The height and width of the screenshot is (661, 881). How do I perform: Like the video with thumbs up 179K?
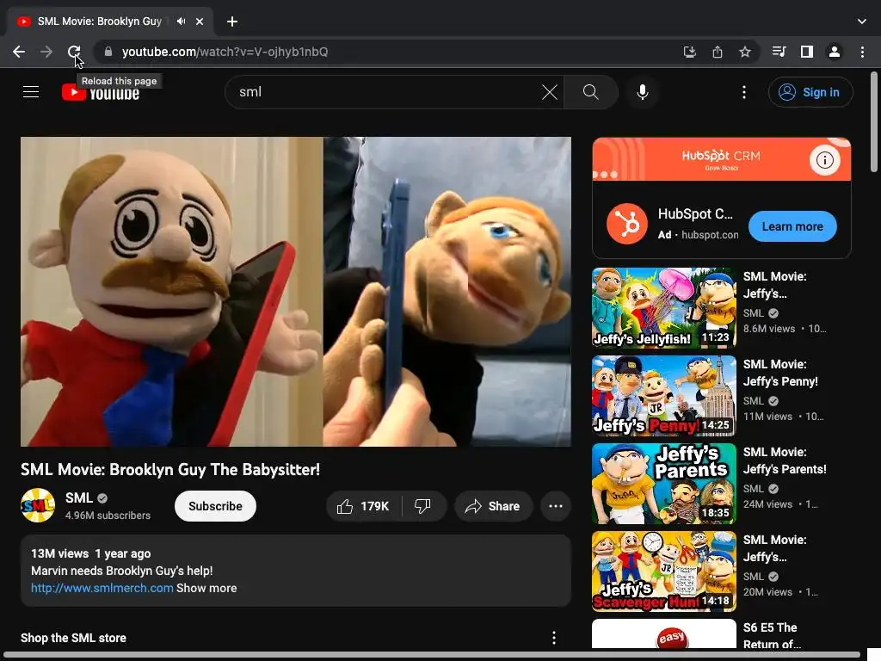pyautogui.click(x=364, y=506)
